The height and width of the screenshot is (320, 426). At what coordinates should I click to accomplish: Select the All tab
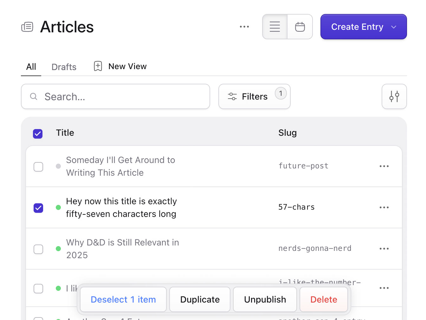[31, 67]
